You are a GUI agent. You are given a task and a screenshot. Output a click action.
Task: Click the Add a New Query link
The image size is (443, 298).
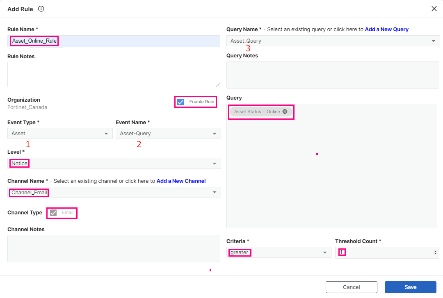tap(386, 30)
